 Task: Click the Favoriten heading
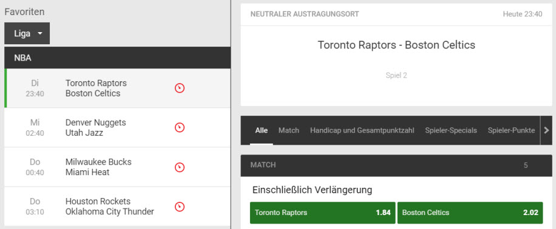(x=24, y=12)
